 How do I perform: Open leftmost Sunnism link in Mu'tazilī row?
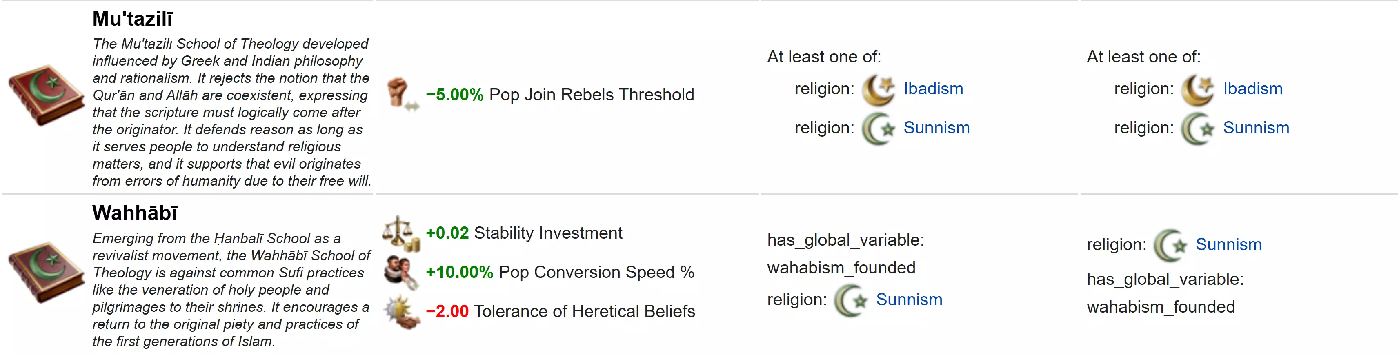coord(936,128)
